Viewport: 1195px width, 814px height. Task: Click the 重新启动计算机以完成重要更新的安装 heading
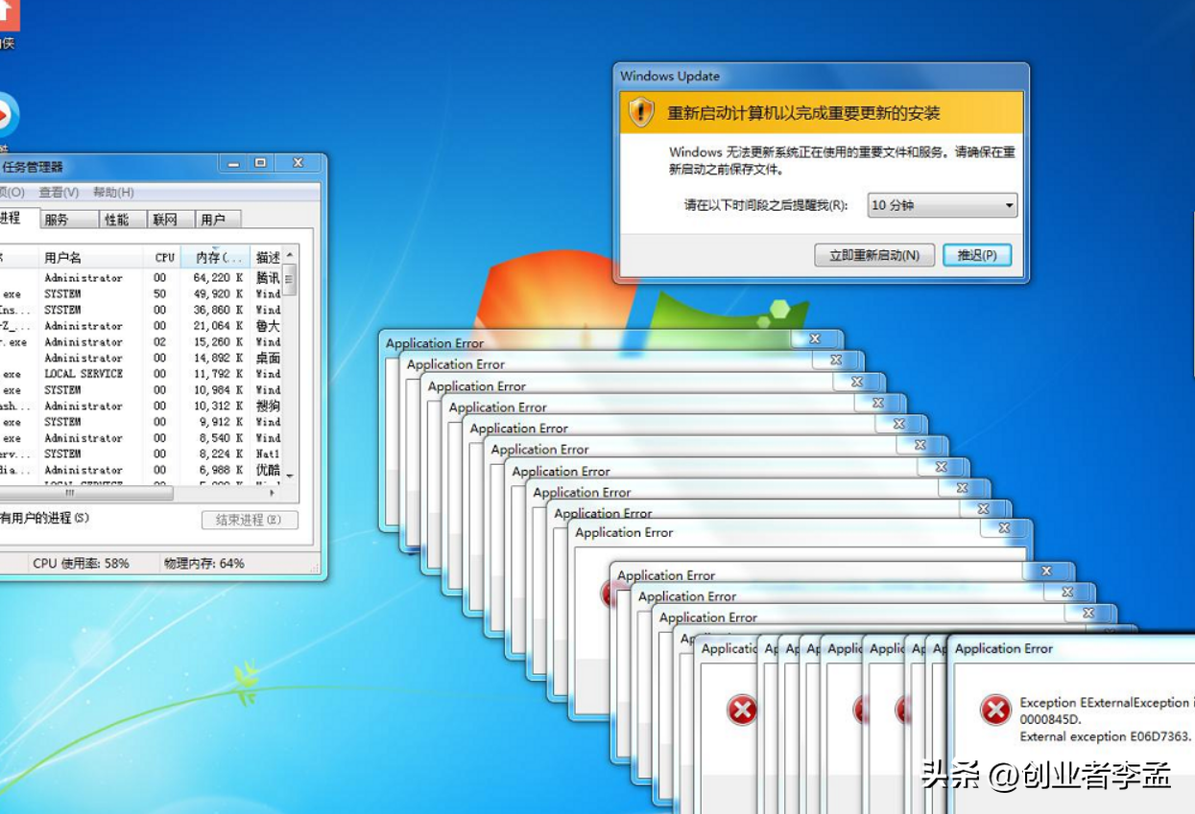[x=803, y=113]
